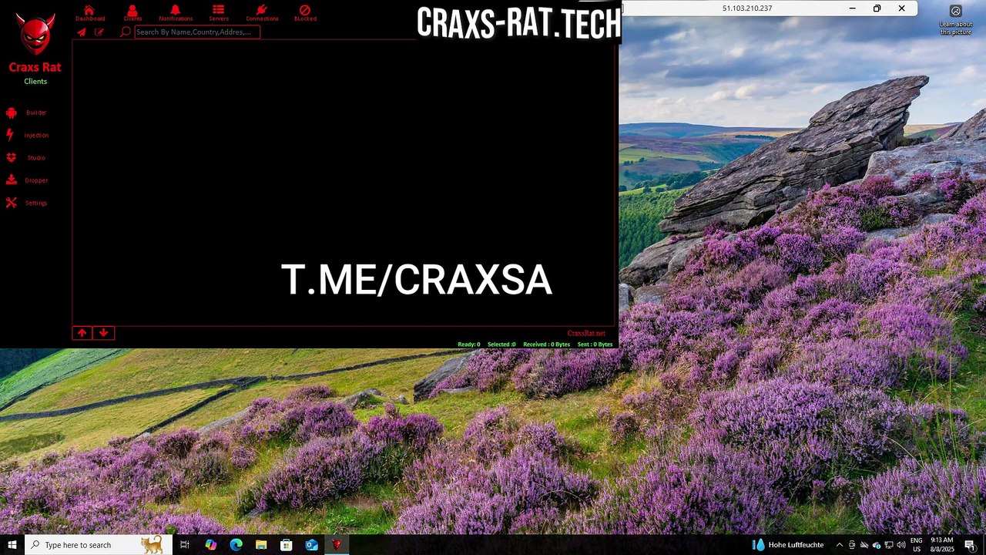Open Outlook from the taskbar

pos(311,545)
